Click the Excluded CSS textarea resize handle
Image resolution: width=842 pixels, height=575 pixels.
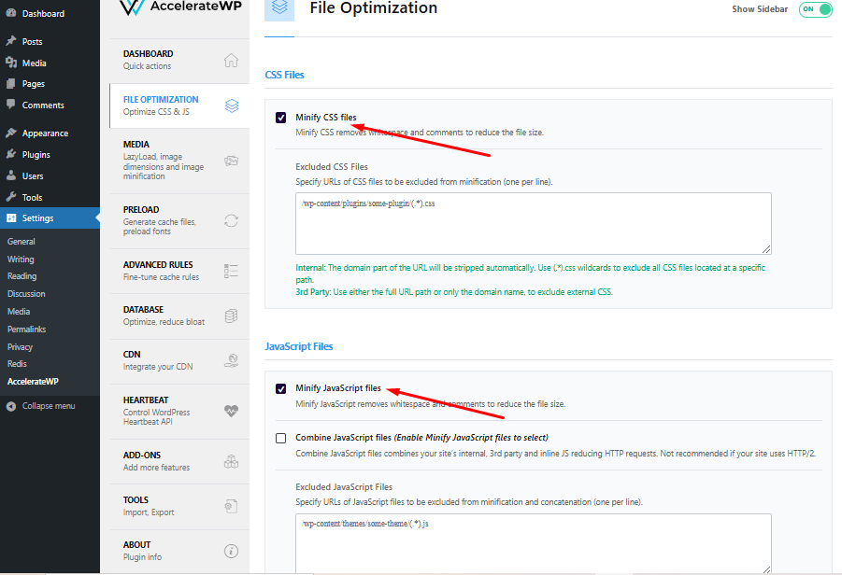tap(766, 249)
